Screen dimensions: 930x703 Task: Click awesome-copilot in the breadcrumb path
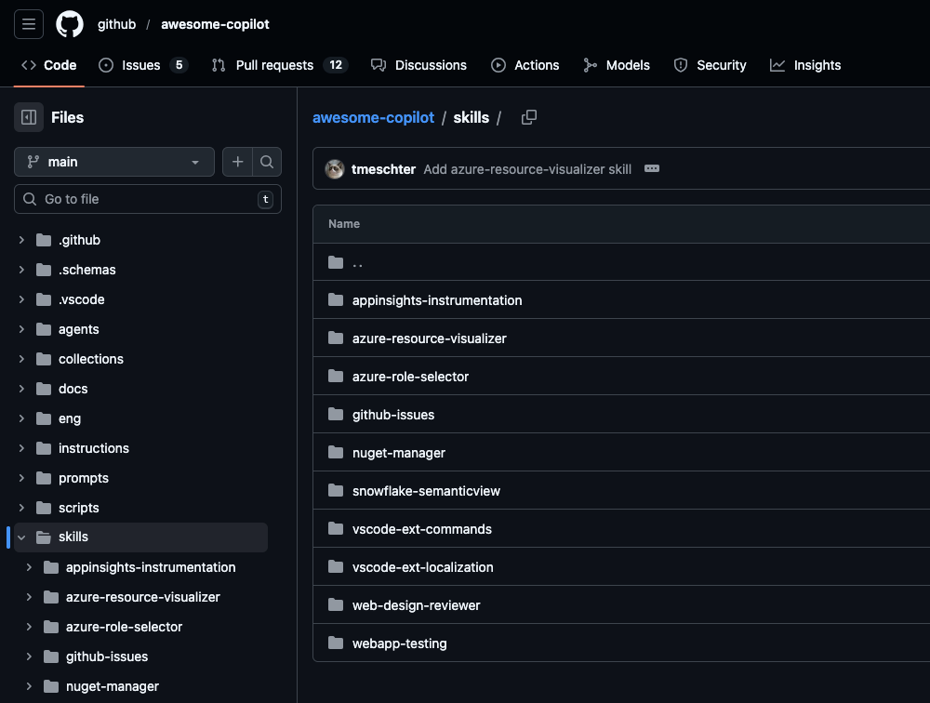coord(374,117)
